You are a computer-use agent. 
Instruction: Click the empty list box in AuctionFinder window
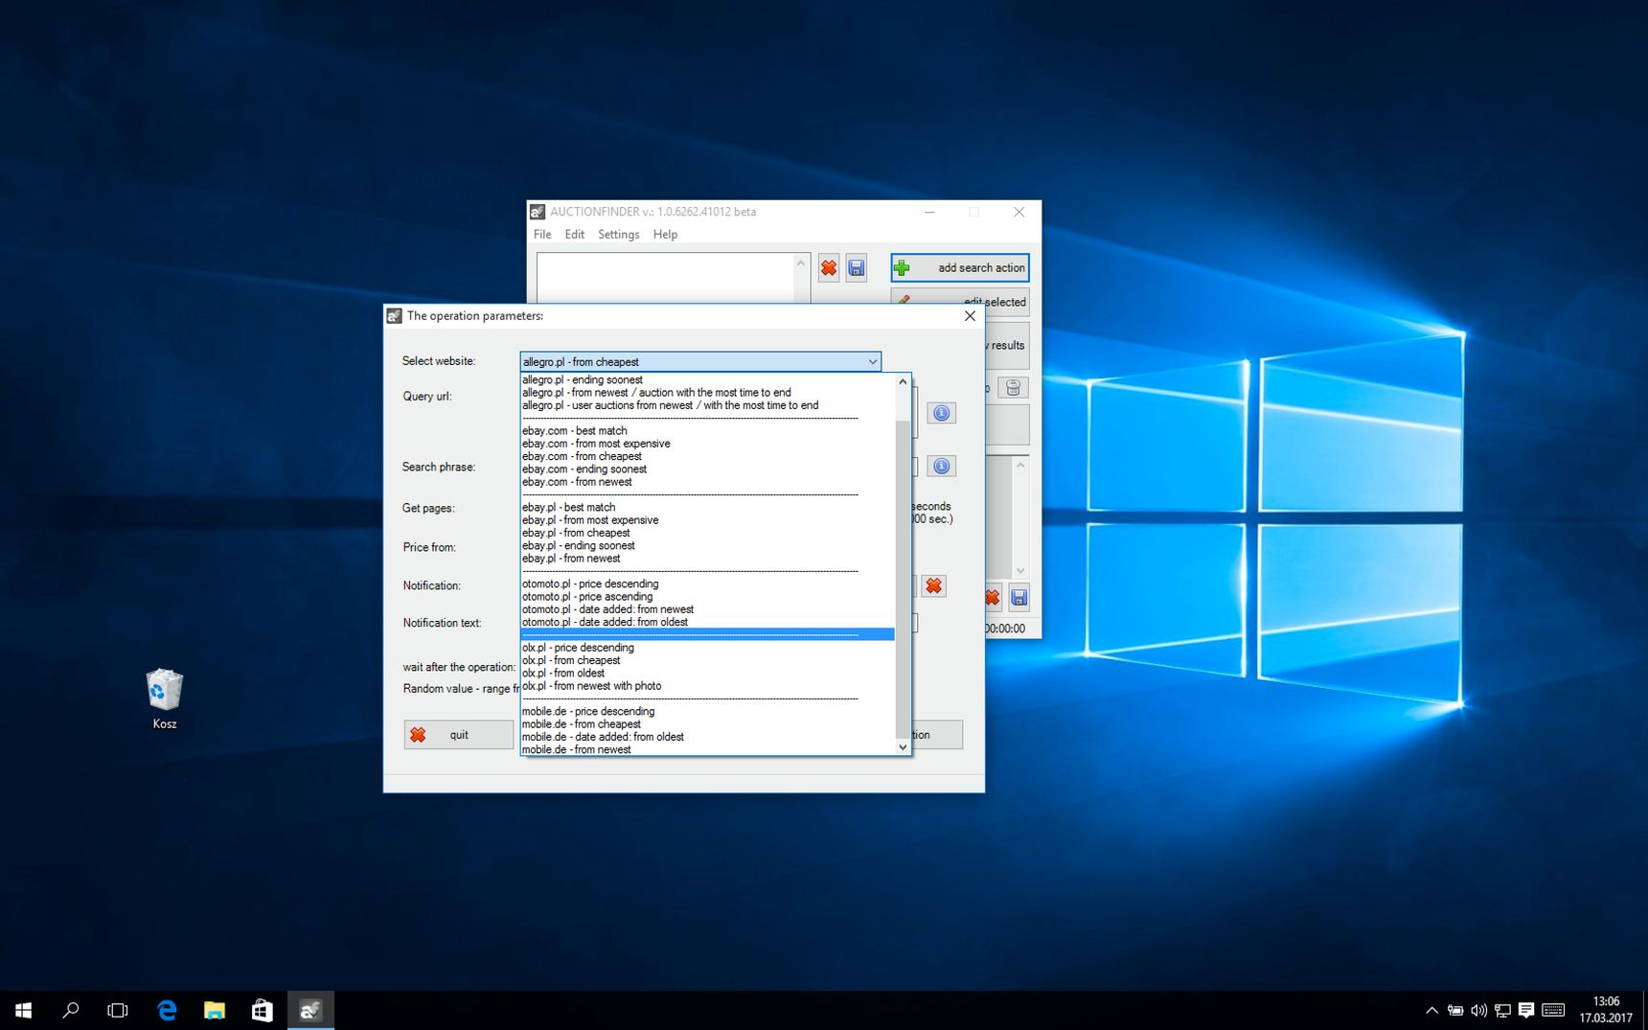pyautogui.click(x=667, y=278)
